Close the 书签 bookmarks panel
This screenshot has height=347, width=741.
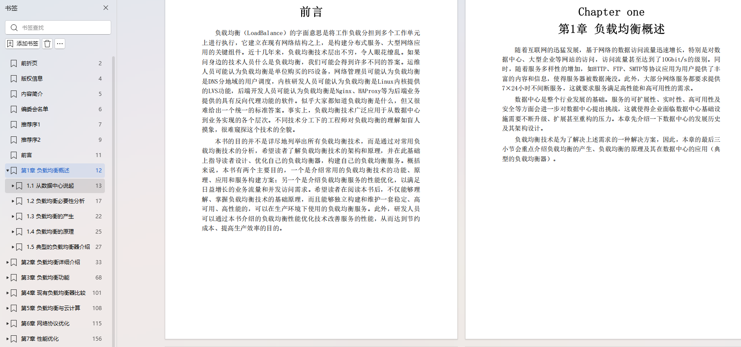point(106,8)
